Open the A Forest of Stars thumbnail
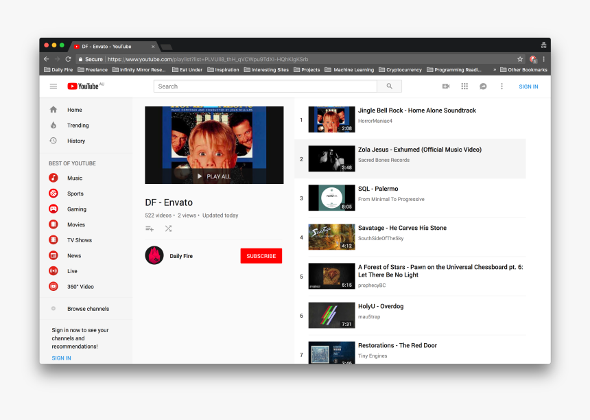The width and height of the screenshot is (590, 420). tap(331, 276)
